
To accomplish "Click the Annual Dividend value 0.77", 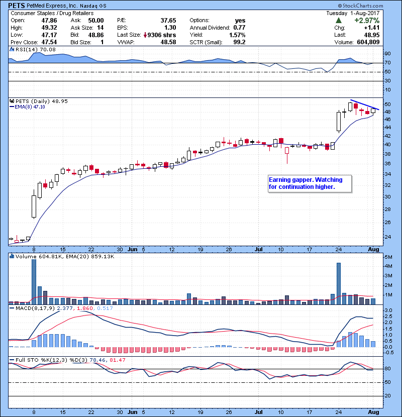I will pyautogui.click(x=239, y=28).
